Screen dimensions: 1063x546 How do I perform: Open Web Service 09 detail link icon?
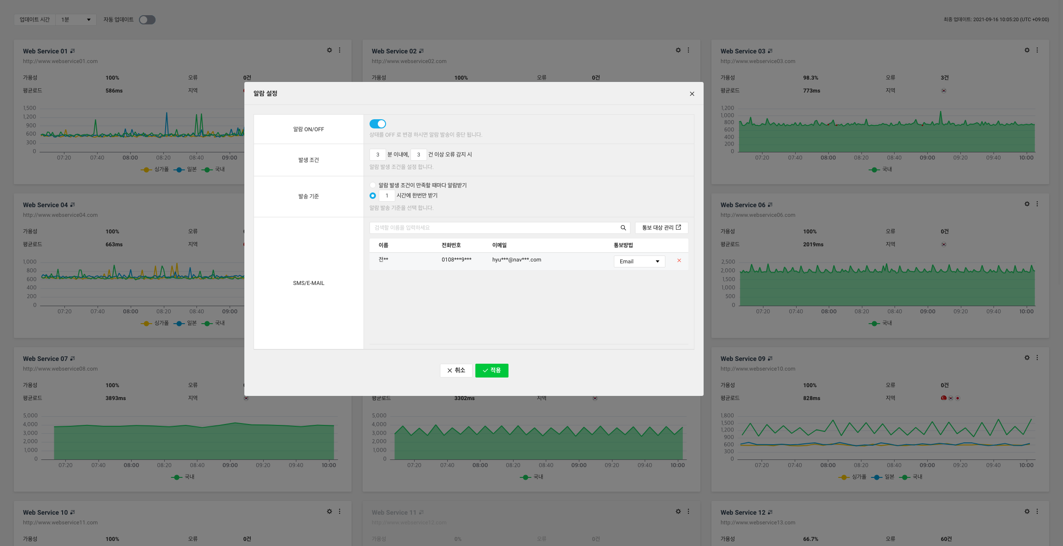tap(770, 359)
